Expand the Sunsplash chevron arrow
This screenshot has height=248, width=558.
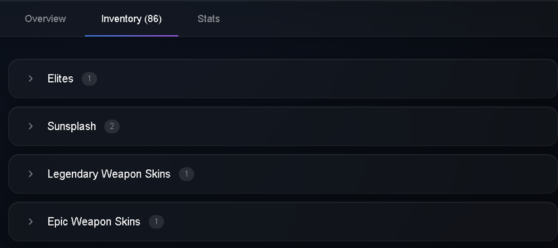point(30,126)
